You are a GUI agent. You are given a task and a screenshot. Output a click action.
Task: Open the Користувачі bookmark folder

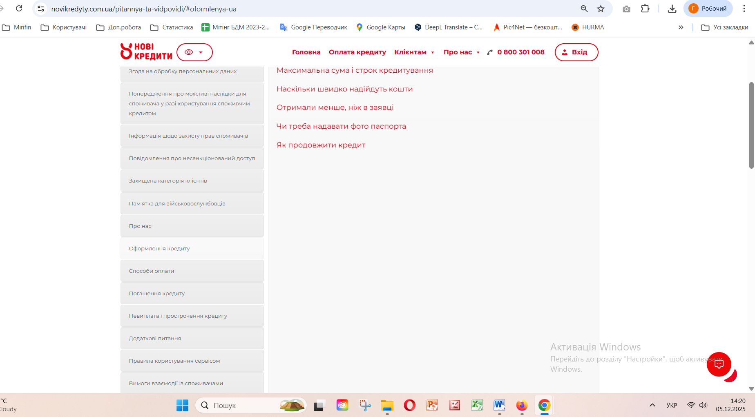64,27
